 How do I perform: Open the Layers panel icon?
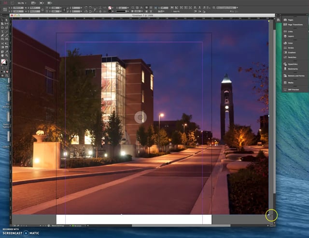285,36
